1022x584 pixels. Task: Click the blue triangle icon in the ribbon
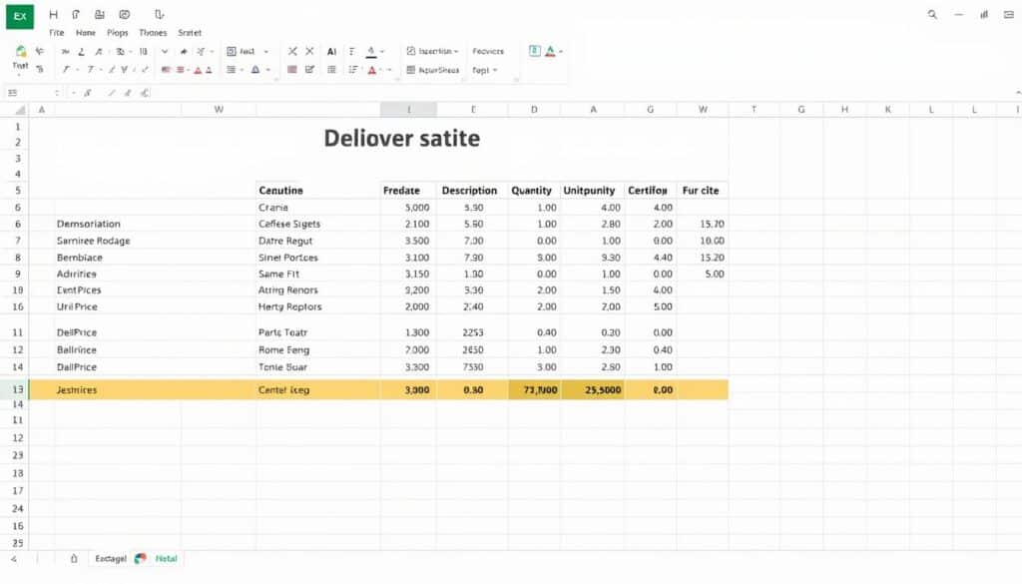click(255, 70)
